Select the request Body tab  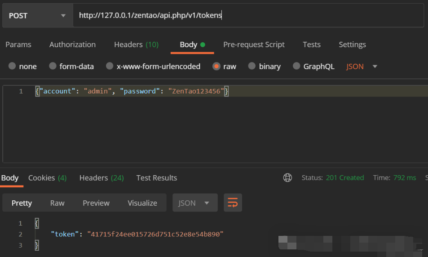[192, 44]
